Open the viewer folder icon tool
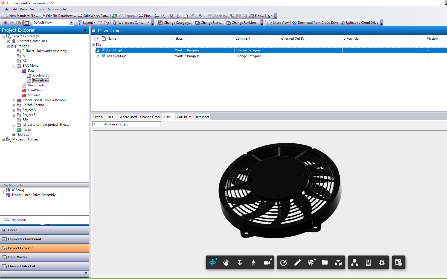The image size is (447, 279). click(x=325, y=263)
